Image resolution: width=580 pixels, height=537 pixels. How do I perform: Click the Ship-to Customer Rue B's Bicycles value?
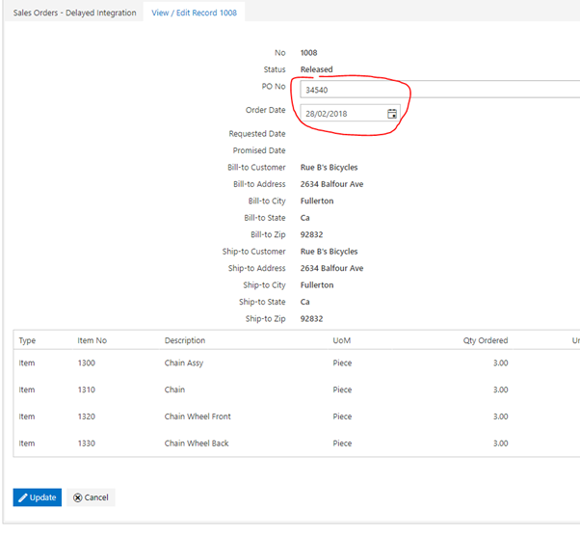click(x=330, y=252)
